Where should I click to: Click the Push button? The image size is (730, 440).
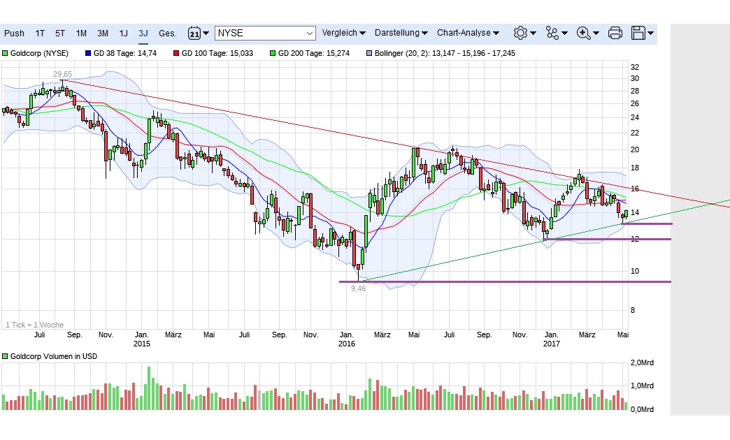point(14,33)
